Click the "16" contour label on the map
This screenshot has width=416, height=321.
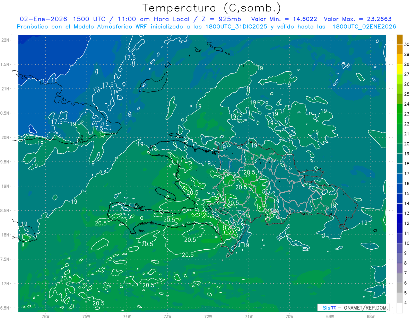pos(54,80)
